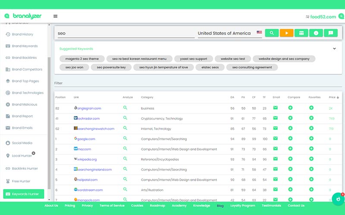Open Contact Us in footer
Screen dimensions: 345x215
click(296, 206)
